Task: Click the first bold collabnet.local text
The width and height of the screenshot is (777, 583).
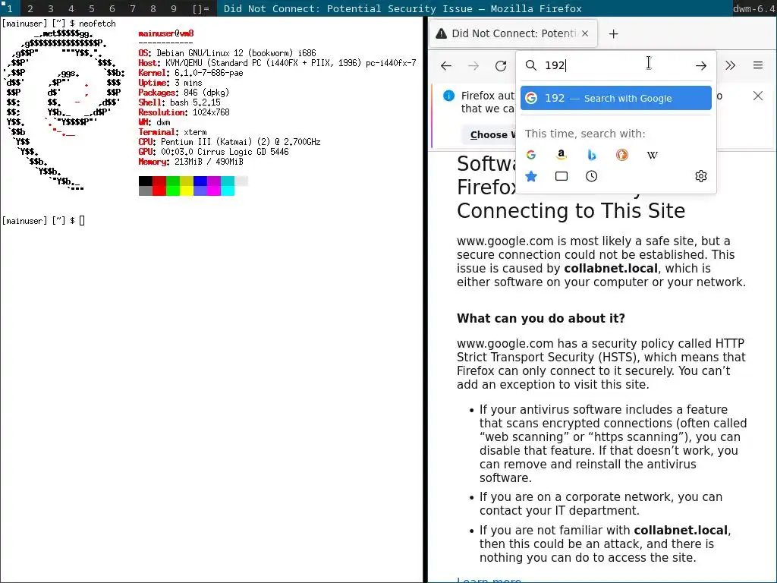Action: [x=611, y=268]
